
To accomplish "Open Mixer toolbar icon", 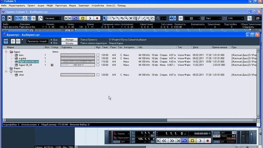I will pyautogui.click(x=34, y=18).
